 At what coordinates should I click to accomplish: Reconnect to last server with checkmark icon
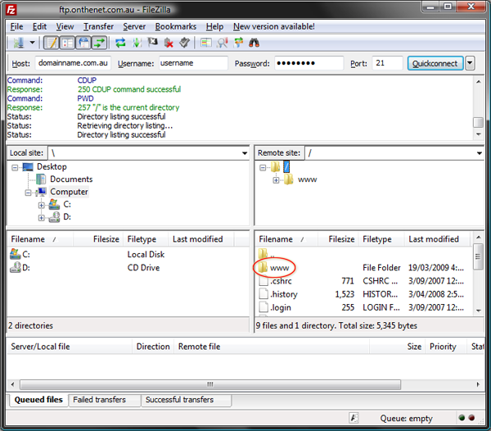tap(184, 43)
